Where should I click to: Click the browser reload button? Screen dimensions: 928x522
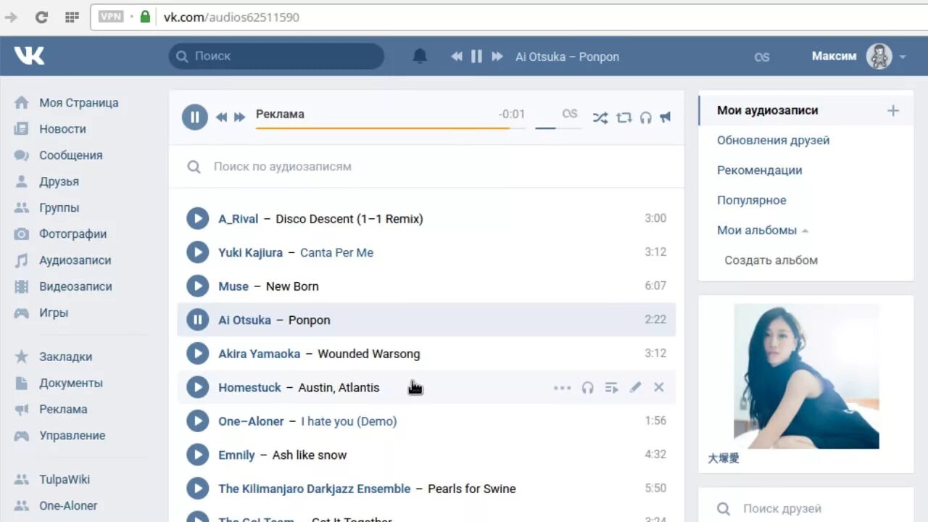41,17
